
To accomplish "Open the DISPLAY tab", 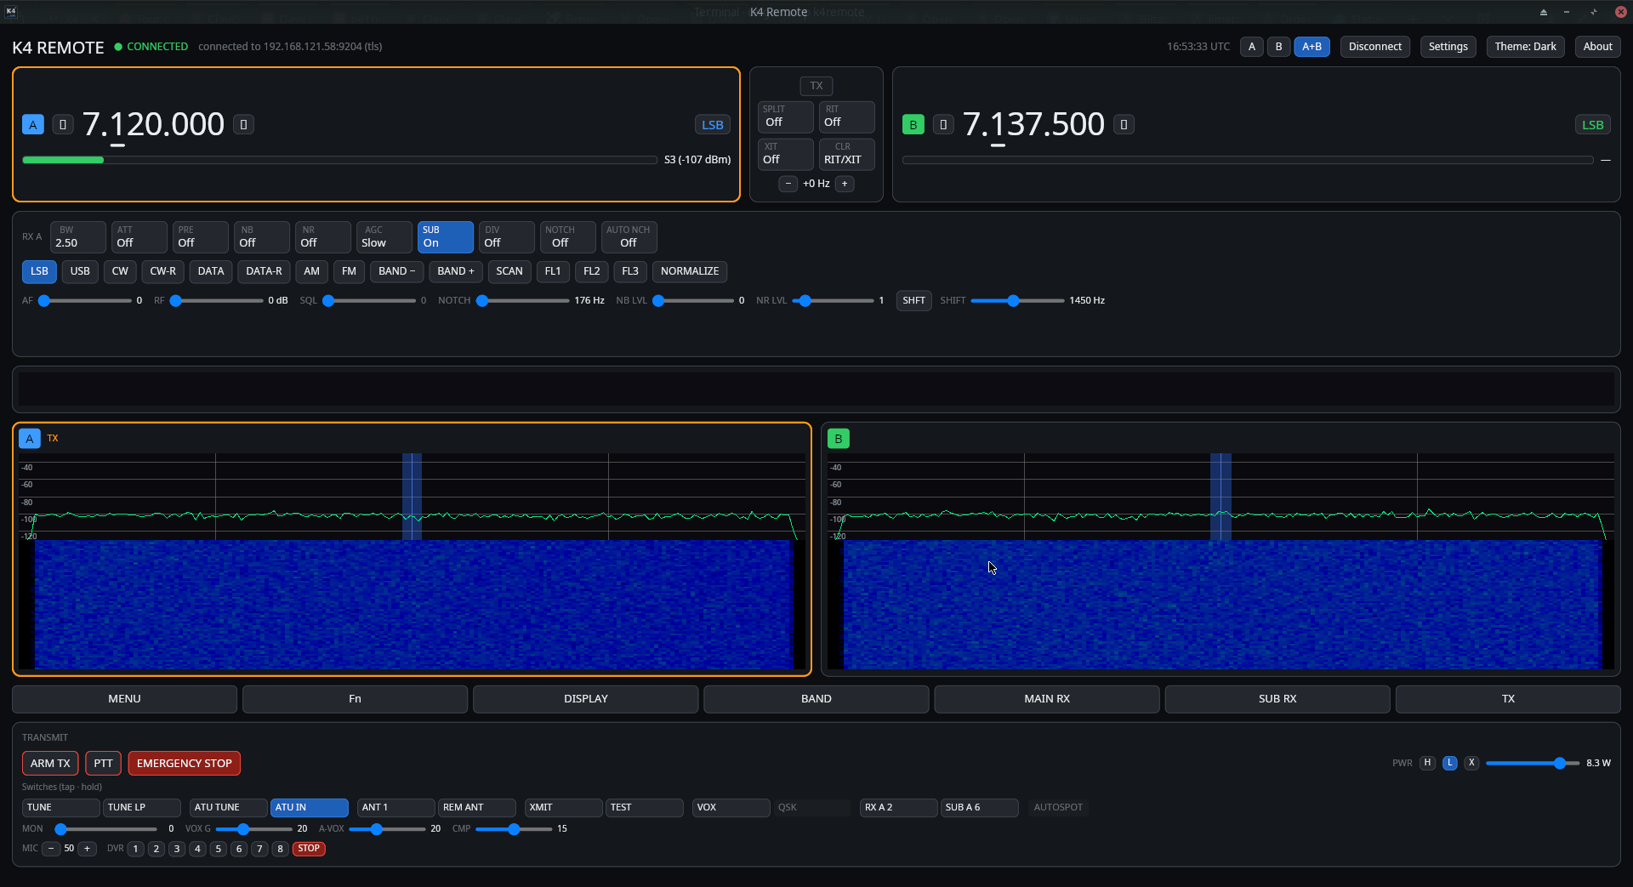I will tap(586, 699).
